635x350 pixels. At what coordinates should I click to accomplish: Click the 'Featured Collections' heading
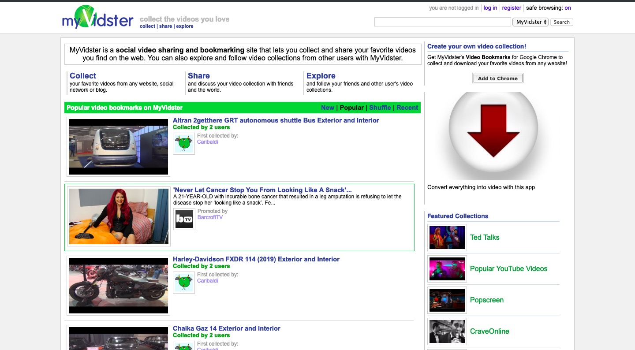(x=458, y=216)
